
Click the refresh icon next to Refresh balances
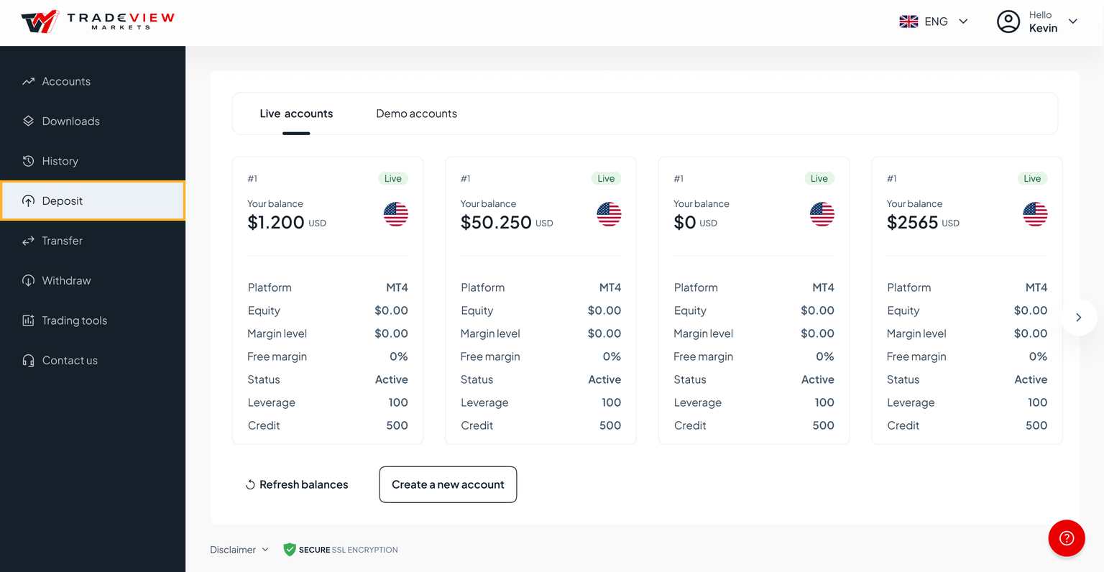[250, 484]
